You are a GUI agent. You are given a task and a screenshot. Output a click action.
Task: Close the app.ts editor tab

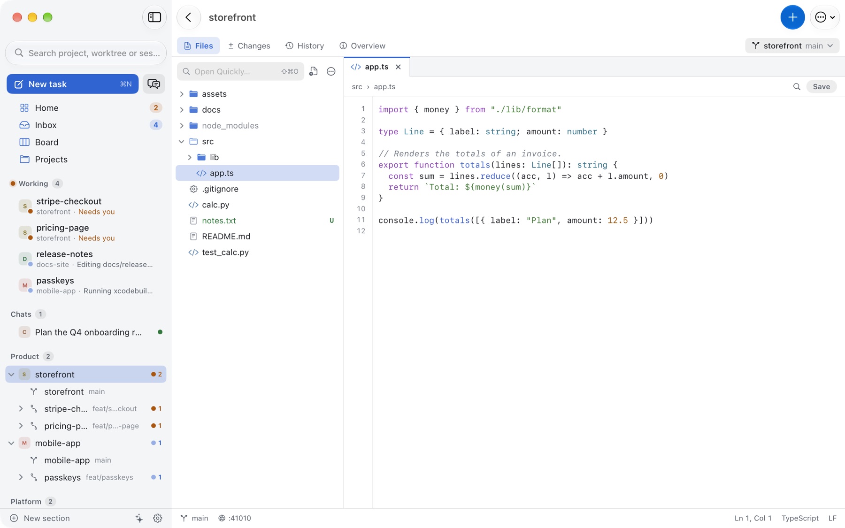pos(398,67)
